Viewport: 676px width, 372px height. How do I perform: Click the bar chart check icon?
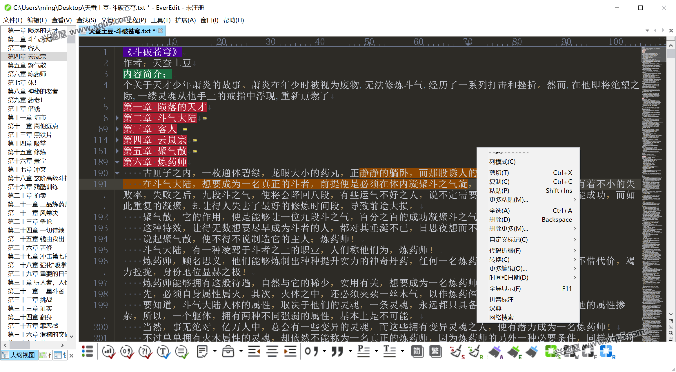click(x=109, y=351)
